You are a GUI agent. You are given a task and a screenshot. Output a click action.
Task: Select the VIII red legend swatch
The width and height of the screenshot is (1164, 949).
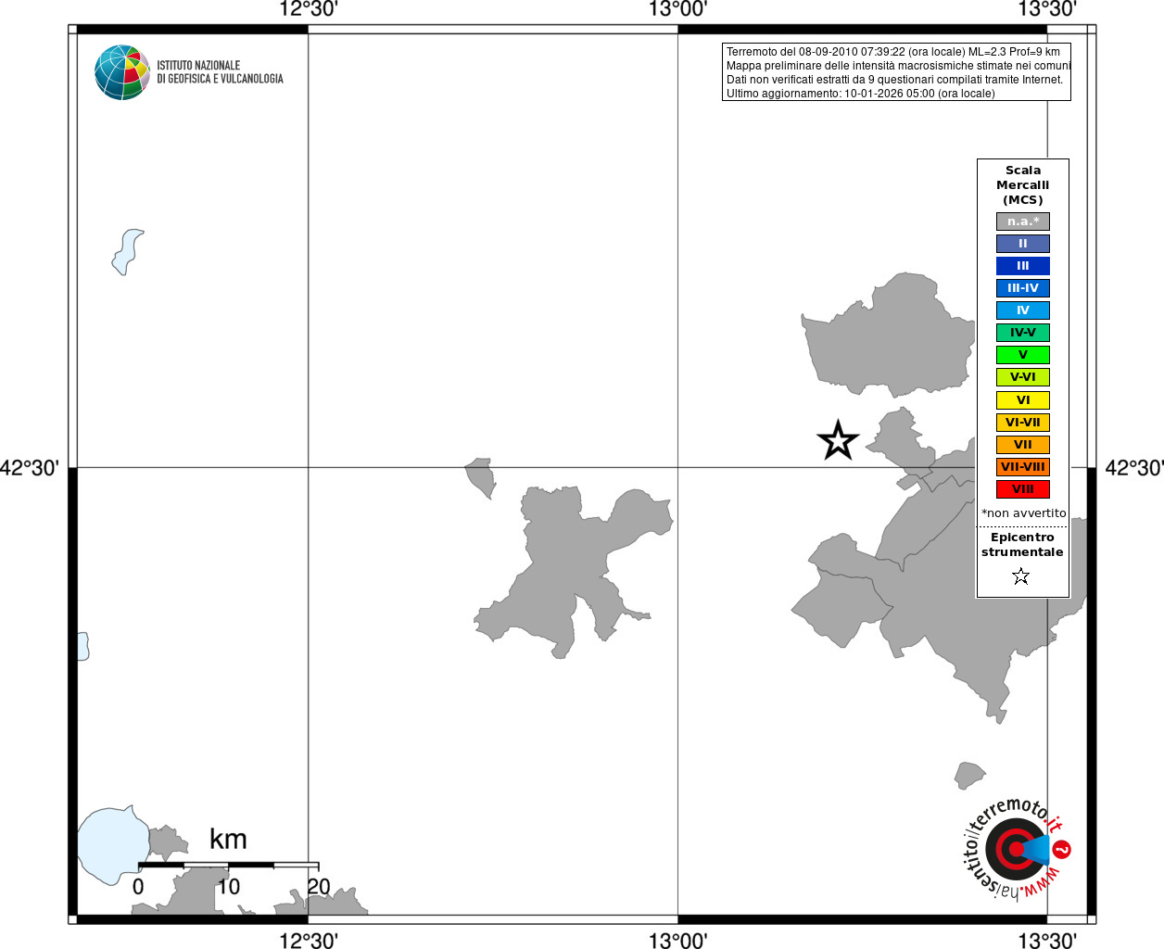[x=1023, y=489]
